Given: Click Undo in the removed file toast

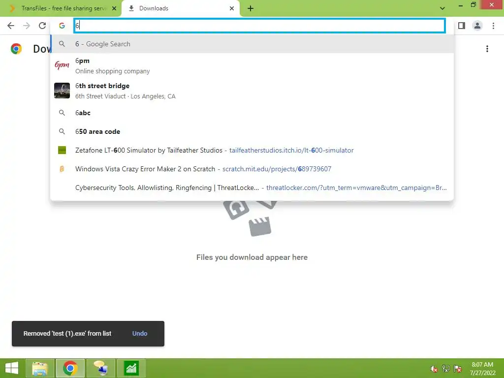Looking at the screenshot, I should coord(140,333).
